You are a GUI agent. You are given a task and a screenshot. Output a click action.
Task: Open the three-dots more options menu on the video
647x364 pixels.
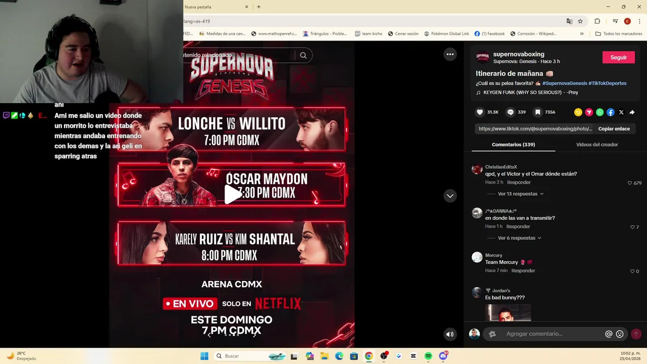coord(450,55)
